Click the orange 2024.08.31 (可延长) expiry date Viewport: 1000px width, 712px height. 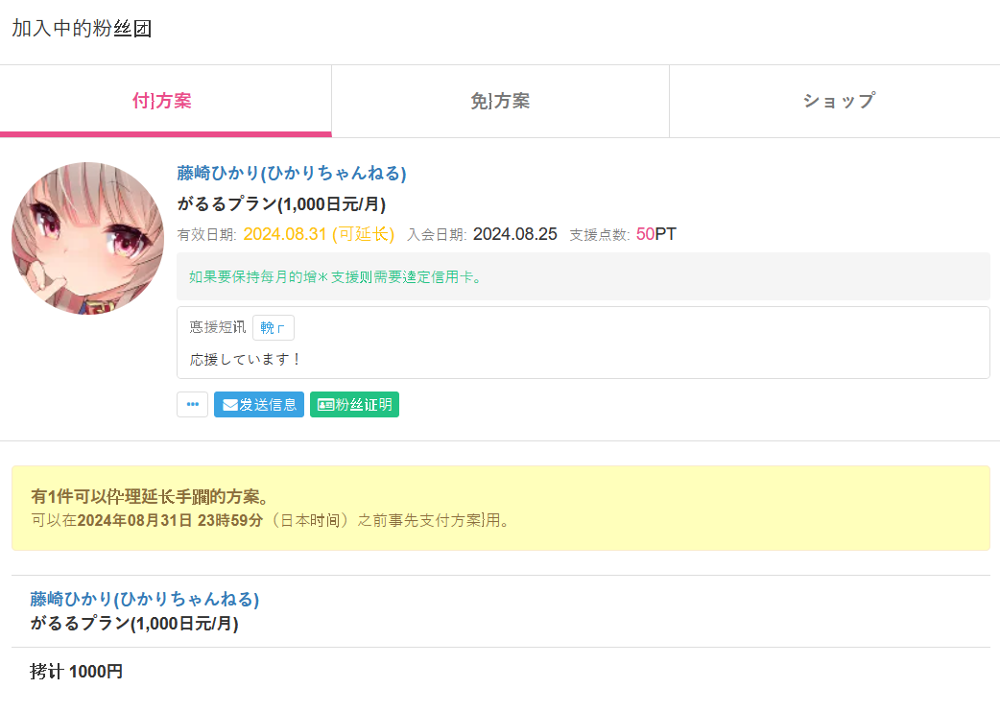coord(319,234)
